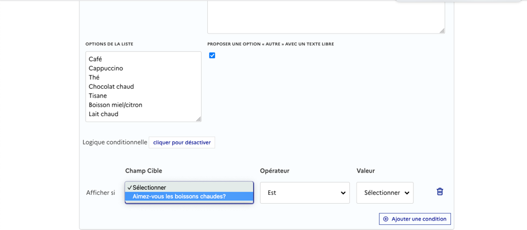
Task: Click the "Proposer une option « Autre »" label text
Action: [270, 44]
